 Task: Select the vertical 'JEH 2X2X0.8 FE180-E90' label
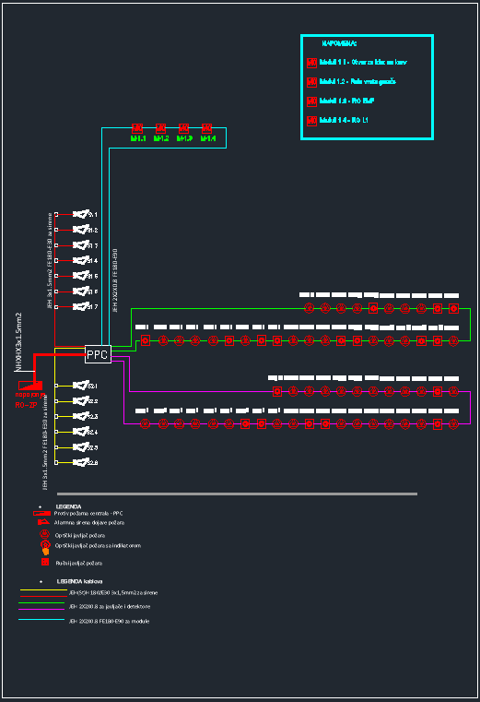click(114, 280)
